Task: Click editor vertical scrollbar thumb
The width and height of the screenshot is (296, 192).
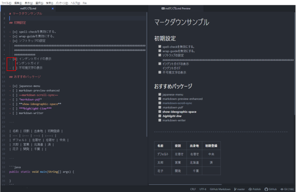Action: pyautogui.click(x=147, y=74)
